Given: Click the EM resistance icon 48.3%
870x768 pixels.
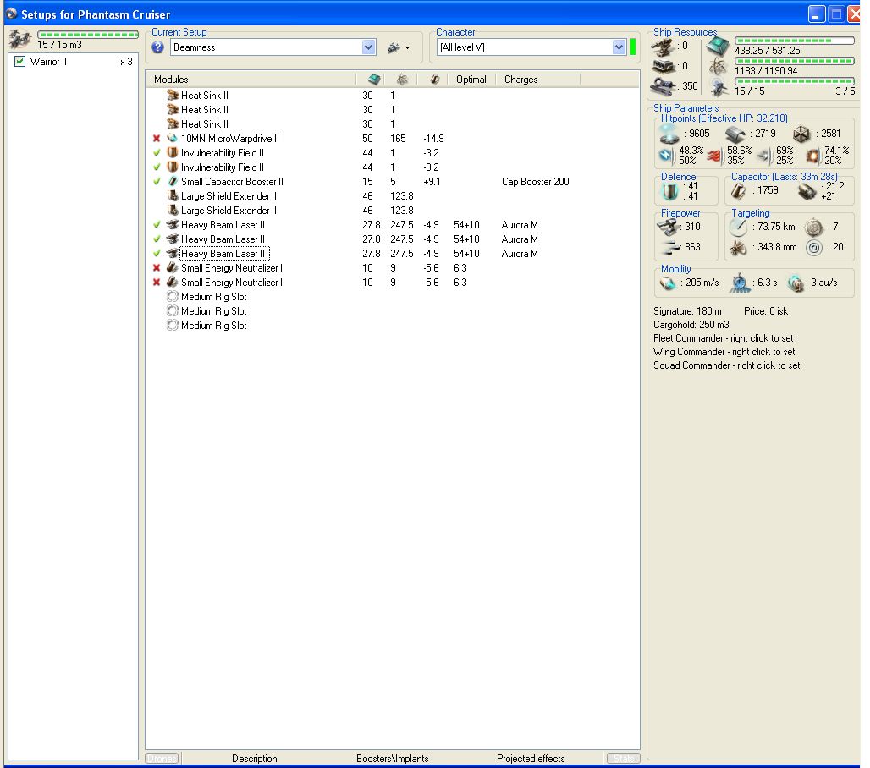Looking at the screenshot, I should coord(665,156).
